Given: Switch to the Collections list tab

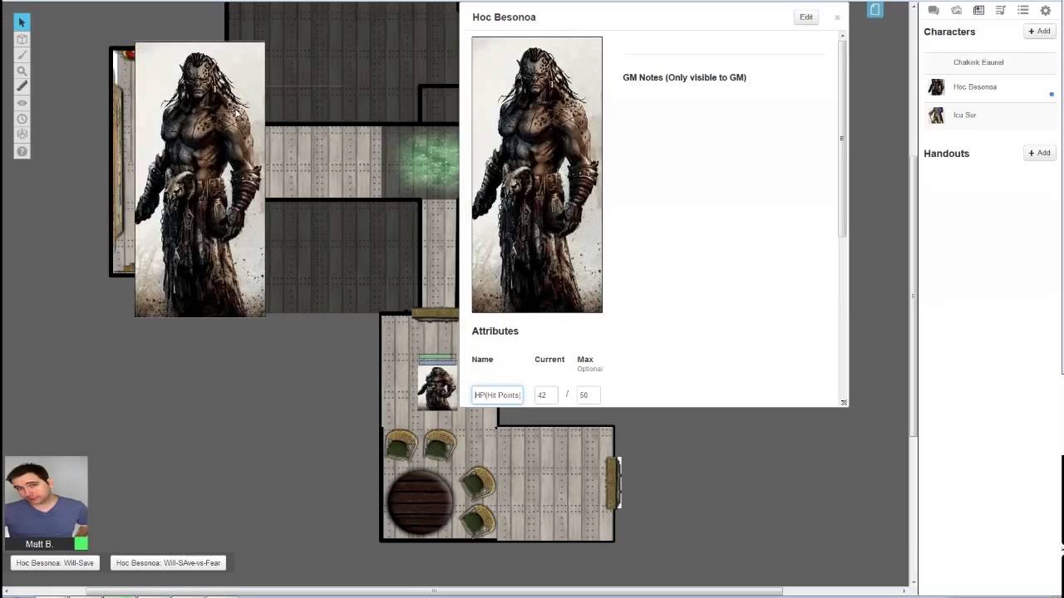Looking at the screenshot, I should pos(1023,10).
